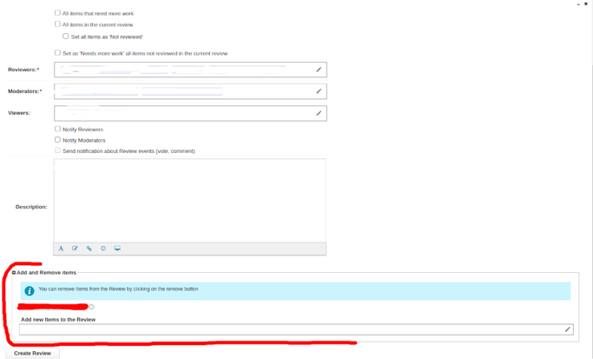The width and height of the screenshot is (593, 359).
Task: Enable 'Set all items as Not reviewed'
Action: point(66,37)
